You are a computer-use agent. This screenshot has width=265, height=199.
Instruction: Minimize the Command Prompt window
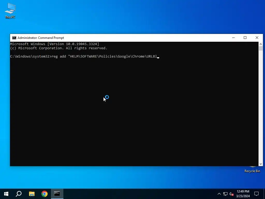click(233, 38)
